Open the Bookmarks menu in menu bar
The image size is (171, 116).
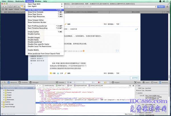(x=19, y=1)
